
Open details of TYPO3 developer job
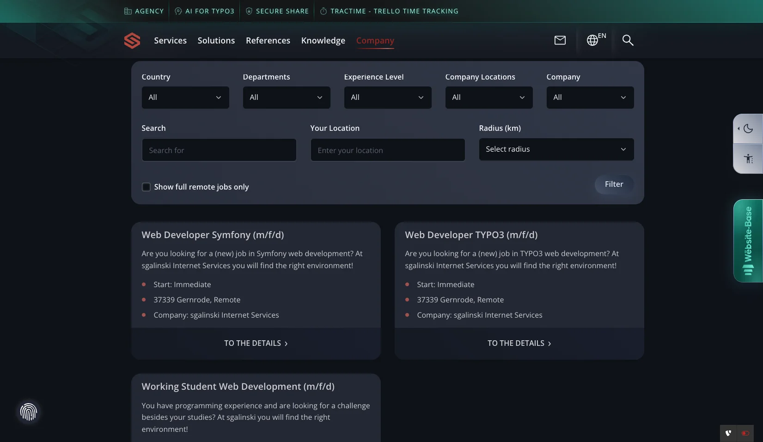[519, 344]
